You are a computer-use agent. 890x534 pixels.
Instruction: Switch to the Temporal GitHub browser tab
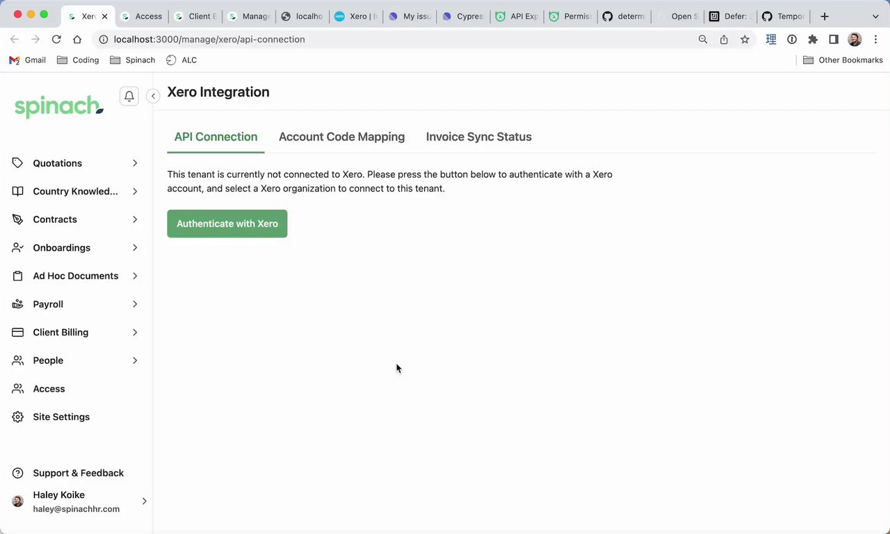(x=784, y=16)
